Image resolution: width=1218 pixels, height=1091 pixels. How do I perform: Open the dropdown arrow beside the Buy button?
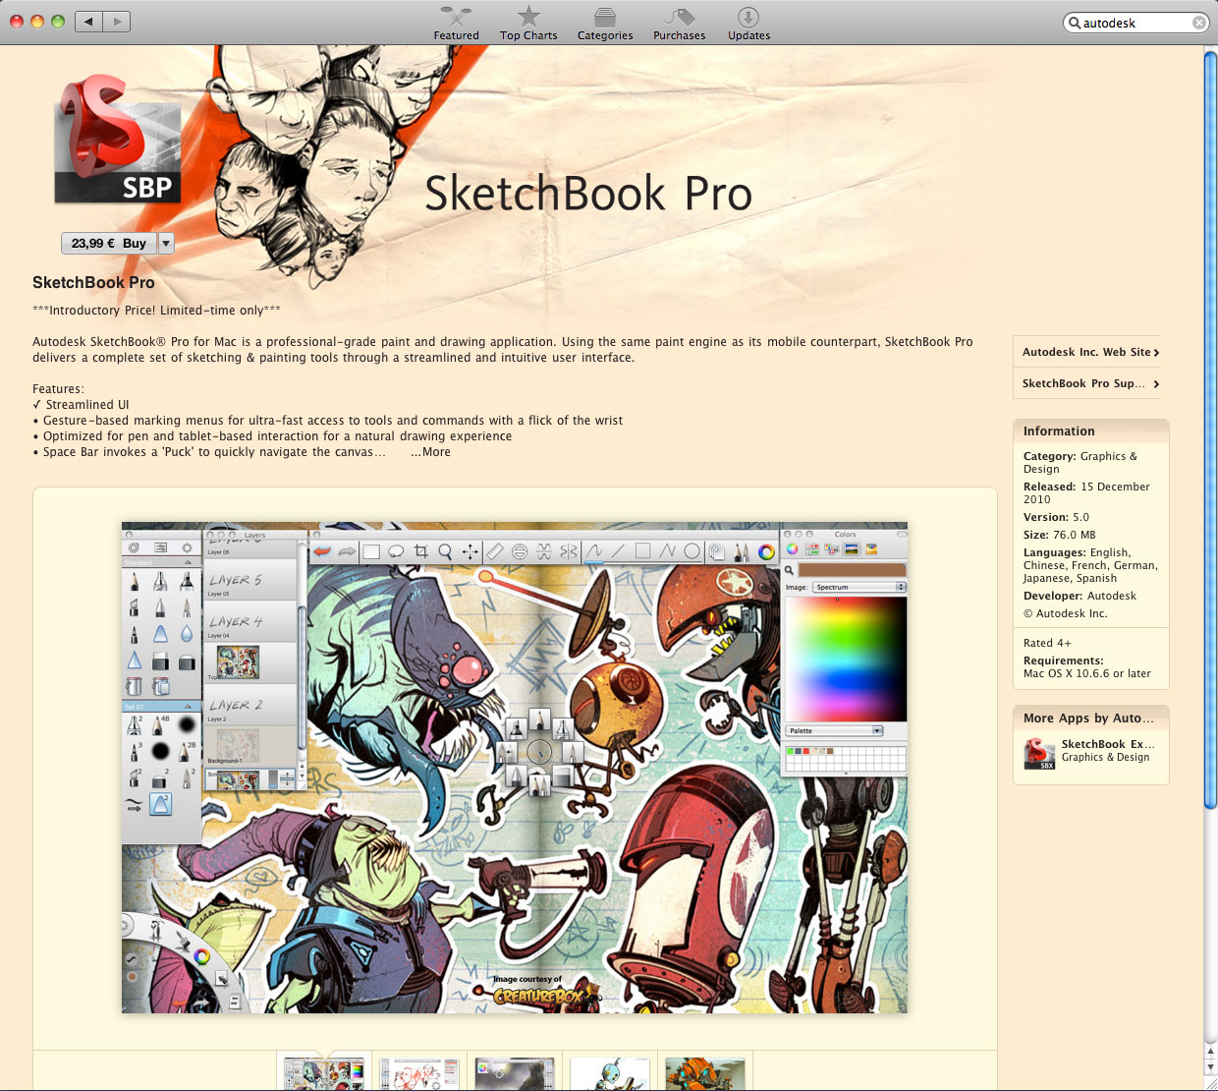pos(166,243)
